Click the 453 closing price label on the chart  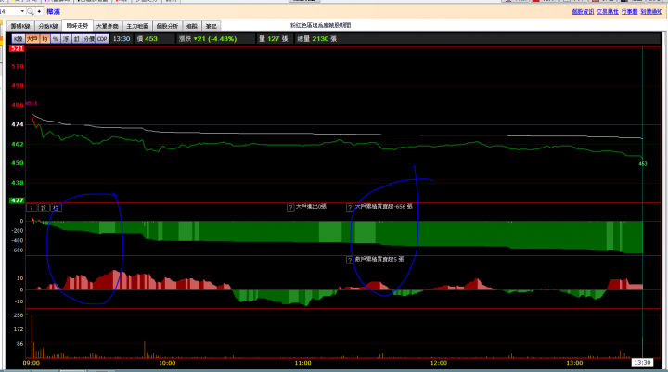pyautogui.click(x=643, y=163)
